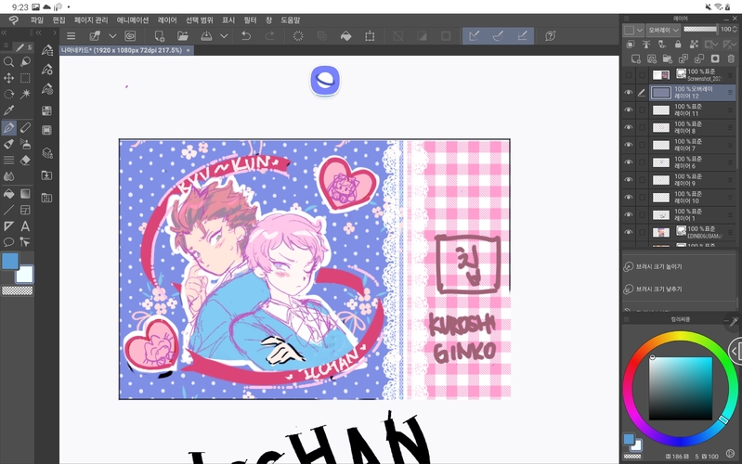Screen dimensions: 742x464
Task: Open the 파일 menu
Action: [37, 19]
